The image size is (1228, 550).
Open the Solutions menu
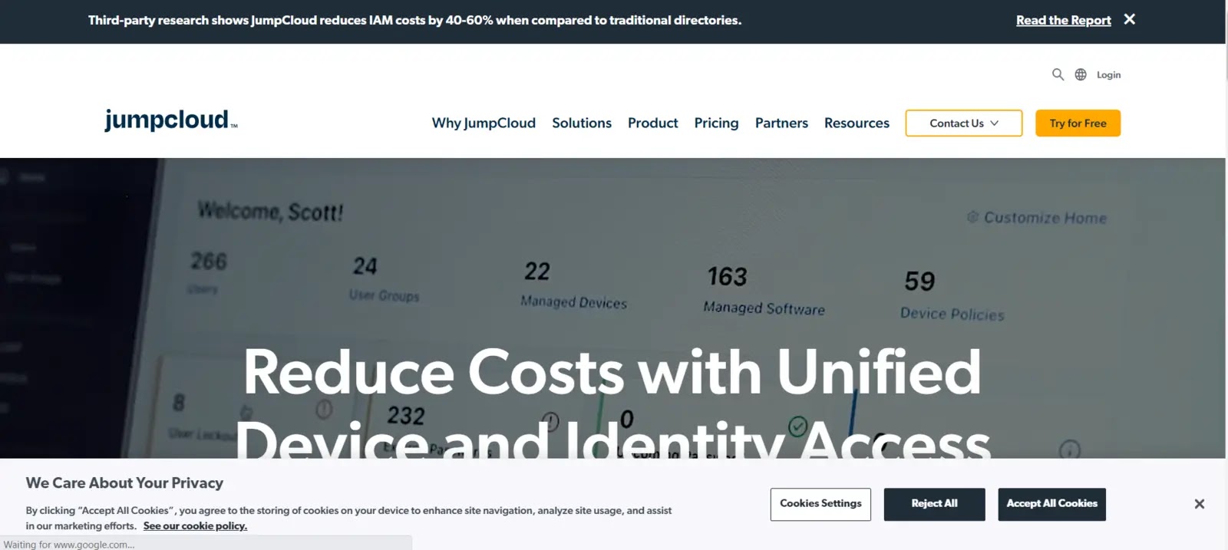pos(582,123)
